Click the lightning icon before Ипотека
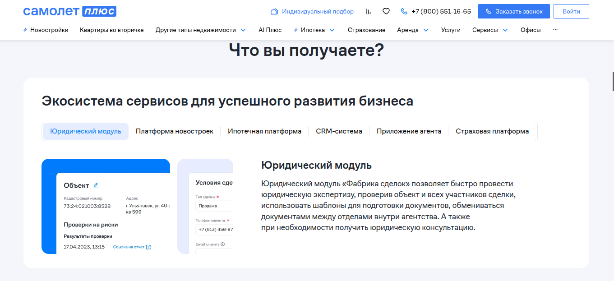 click(296, 30)
